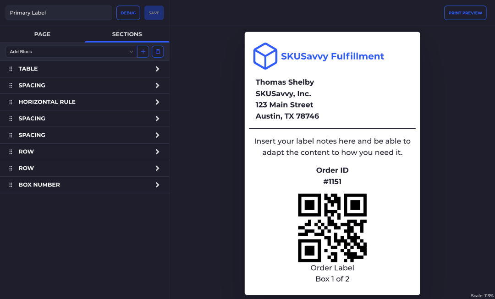The width and height of the screenshot is (495, 299).
Task: Switch to the PAGE tab
Action: tap(42, 34)
